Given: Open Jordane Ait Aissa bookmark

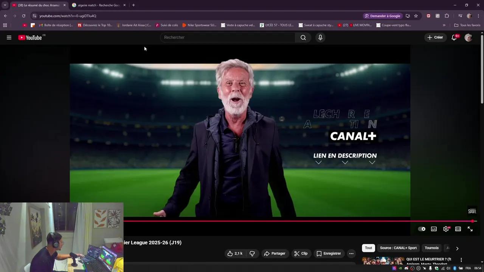Looking at the screenshot, I should 134,25.
